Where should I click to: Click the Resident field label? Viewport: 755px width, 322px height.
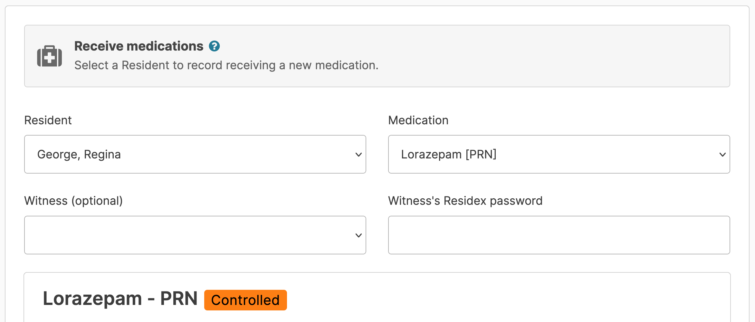48,120
